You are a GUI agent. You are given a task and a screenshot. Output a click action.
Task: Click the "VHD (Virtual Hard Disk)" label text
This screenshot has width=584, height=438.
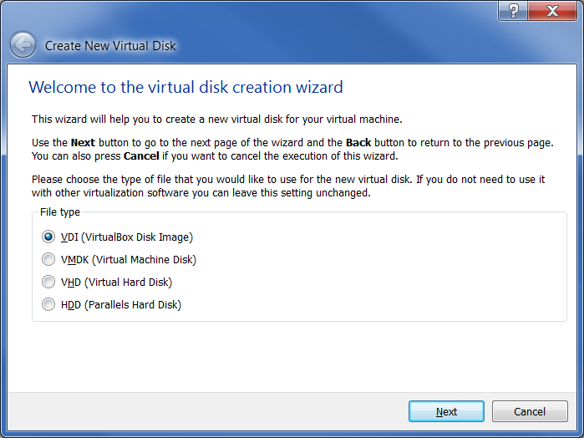pos(117,282)
